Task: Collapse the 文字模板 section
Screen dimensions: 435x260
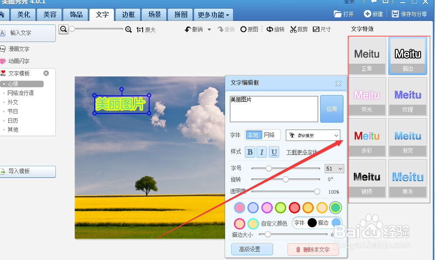Action: tap(46, 73)
